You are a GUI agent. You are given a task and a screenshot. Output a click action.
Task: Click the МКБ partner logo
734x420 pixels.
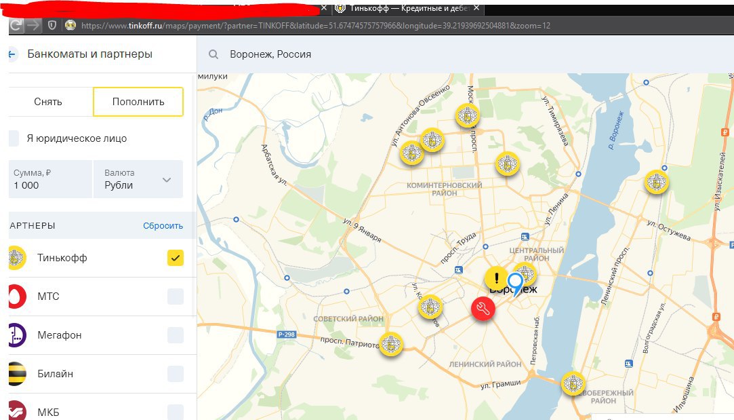click(17, 411)
